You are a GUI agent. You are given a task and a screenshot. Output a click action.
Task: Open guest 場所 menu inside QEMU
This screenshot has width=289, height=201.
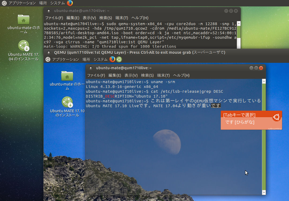pyautogui.click(x=86, y=59)
